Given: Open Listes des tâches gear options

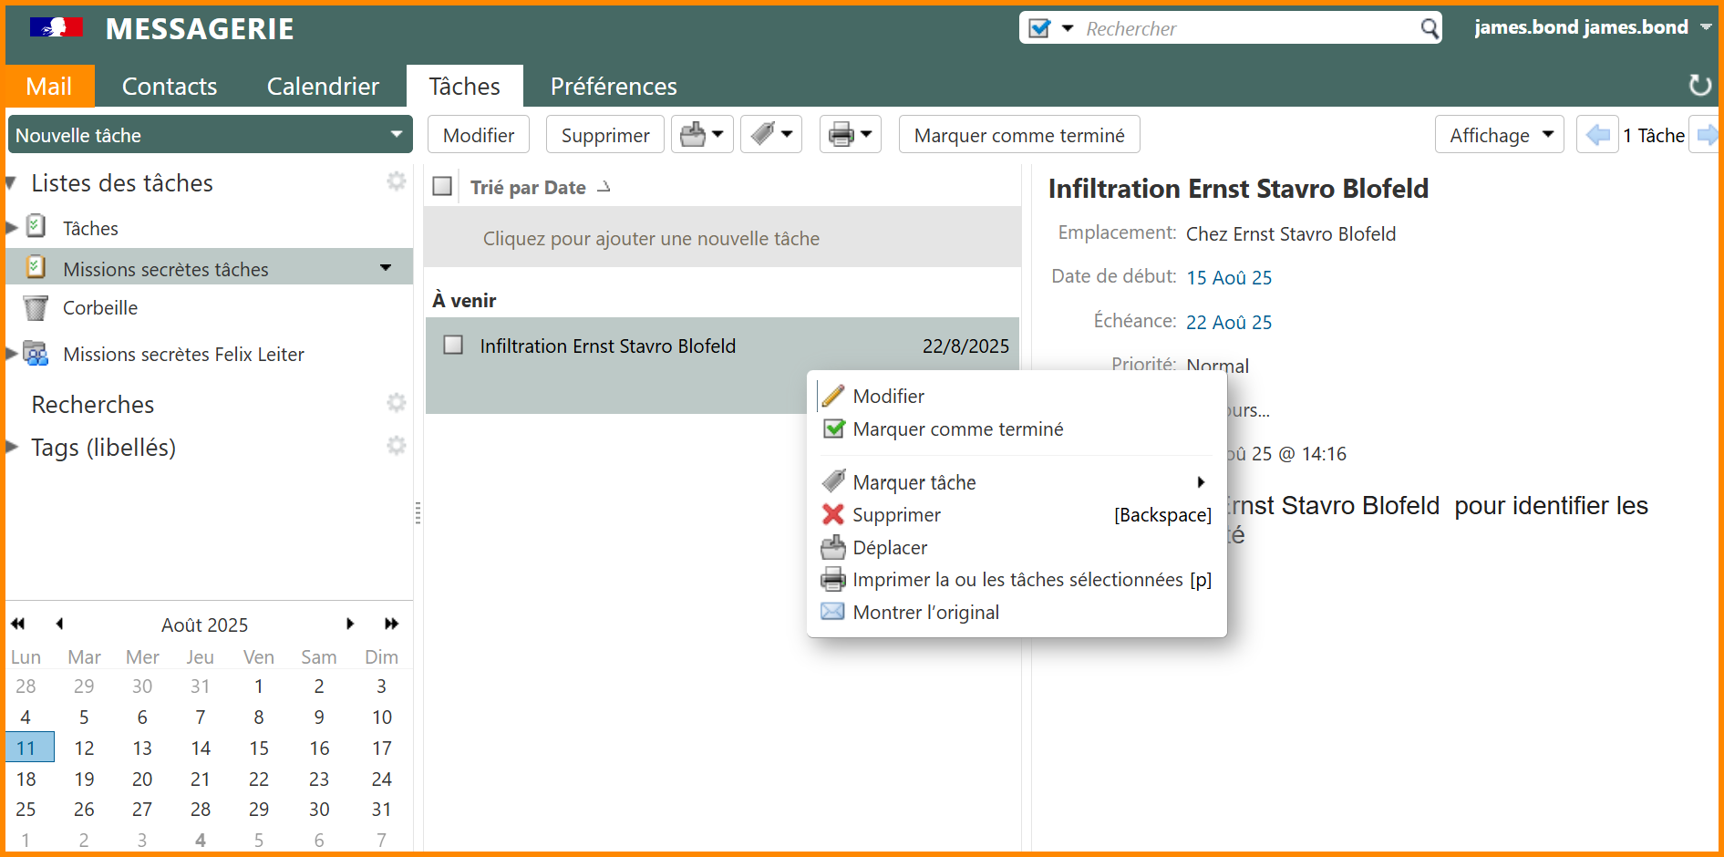Looking at the screenshot, I should (396, 181).
